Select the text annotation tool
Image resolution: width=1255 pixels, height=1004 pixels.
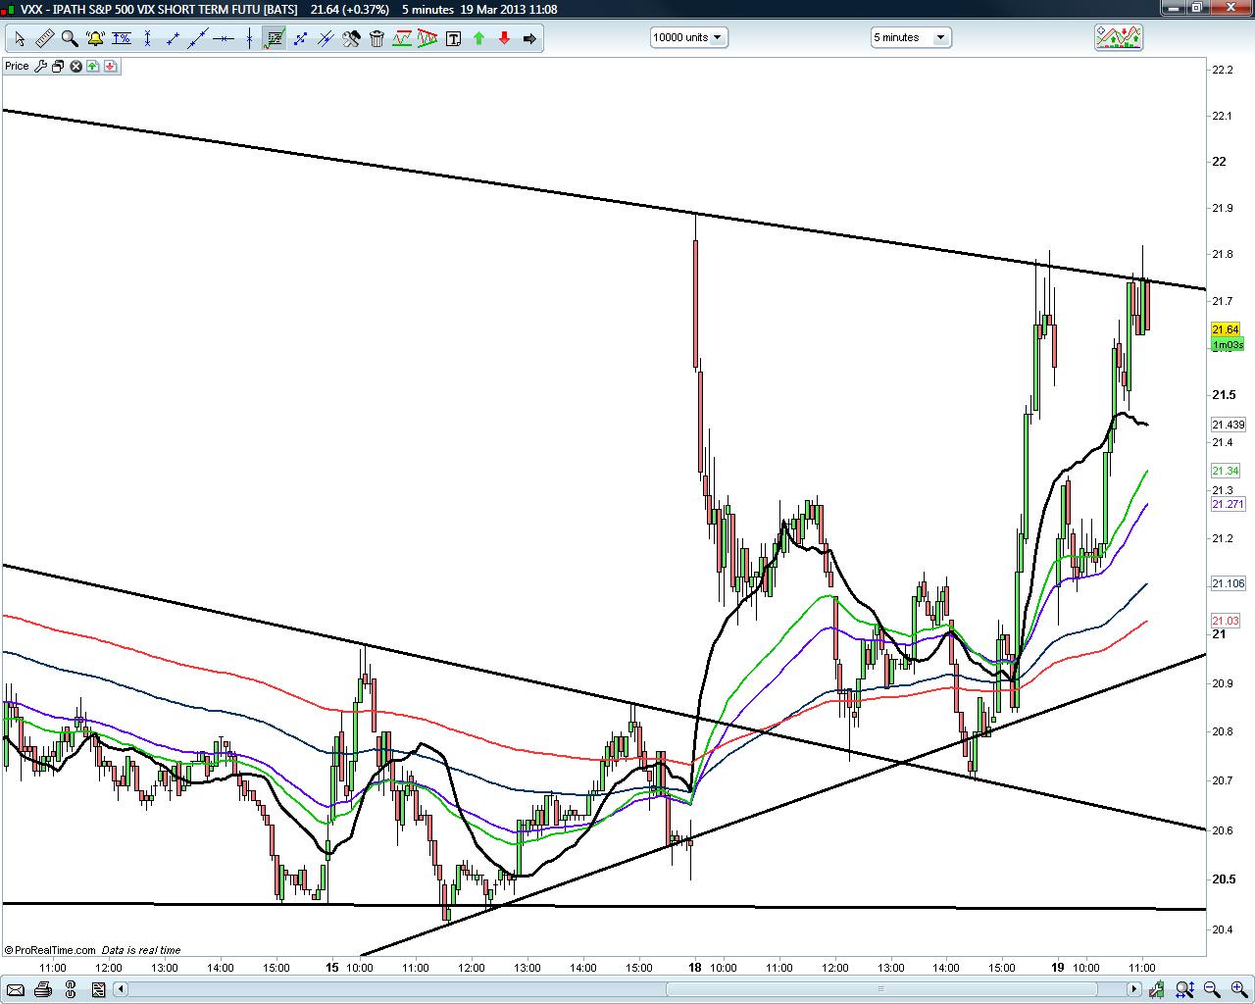click(453, 39)
